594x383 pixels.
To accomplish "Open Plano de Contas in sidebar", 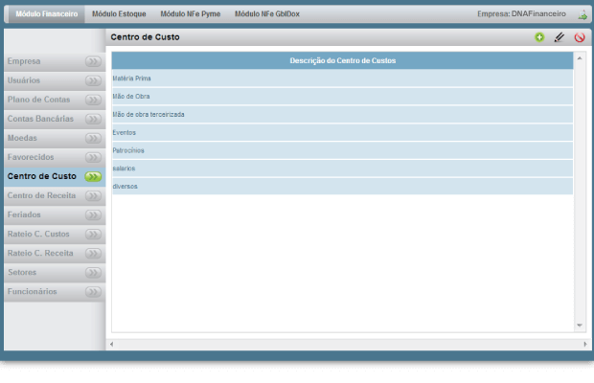I will click(x=38, y=100).
